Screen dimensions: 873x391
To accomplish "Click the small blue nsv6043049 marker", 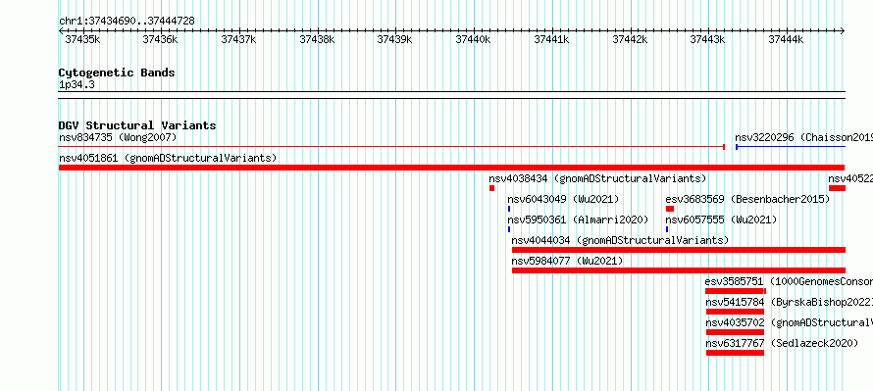I will (509, 209).
